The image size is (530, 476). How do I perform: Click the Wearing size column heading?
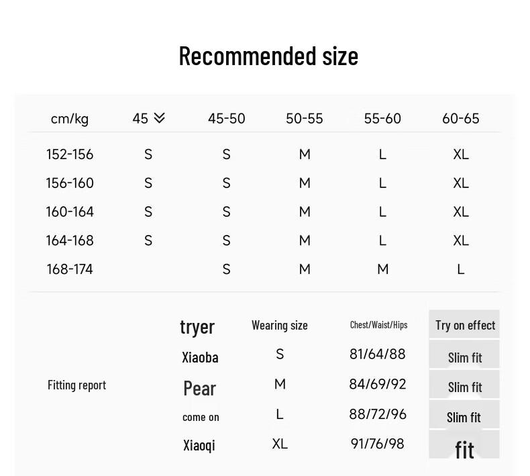coord(280,325)
